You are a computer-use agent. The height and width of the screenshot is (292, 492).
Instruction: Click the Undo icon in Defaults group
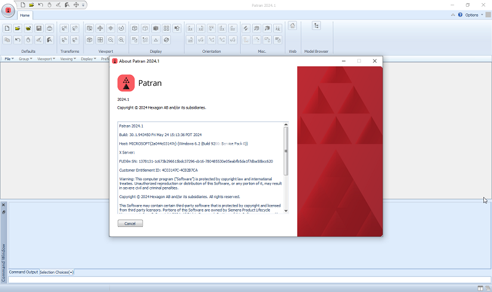click(18, 40)
